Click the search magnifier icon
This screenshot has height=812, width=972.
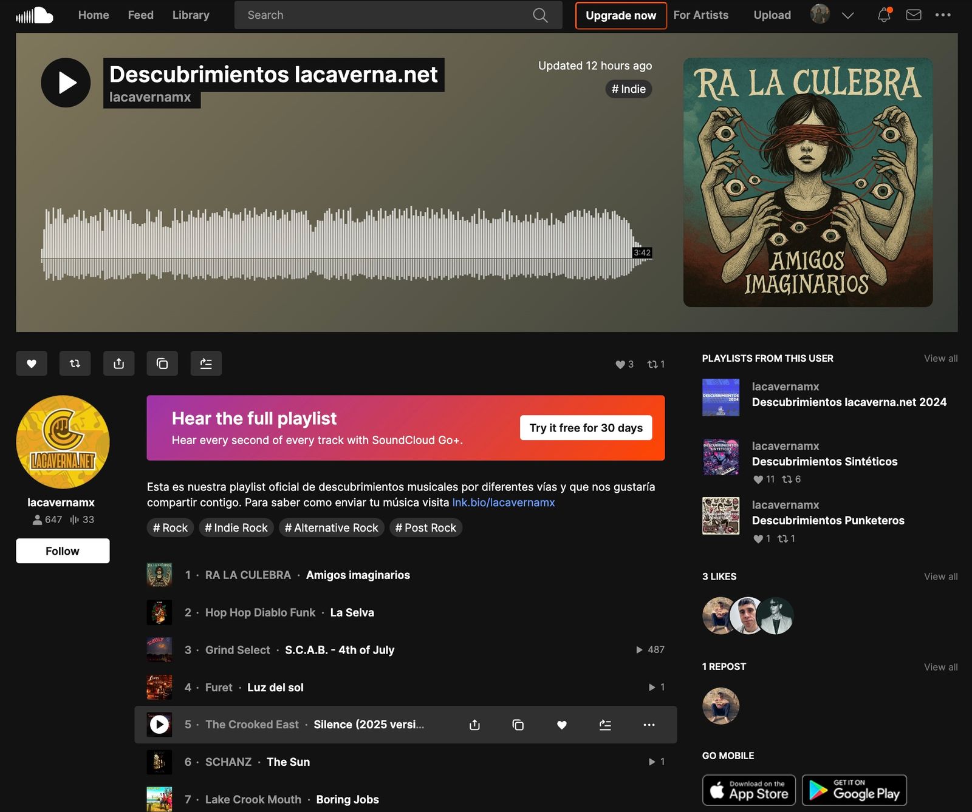(x=540, y=15)
